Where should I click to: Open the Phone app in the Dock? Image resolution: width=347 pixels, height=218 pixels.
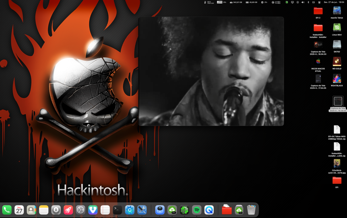pyautogui.click(x=7, y=210)
